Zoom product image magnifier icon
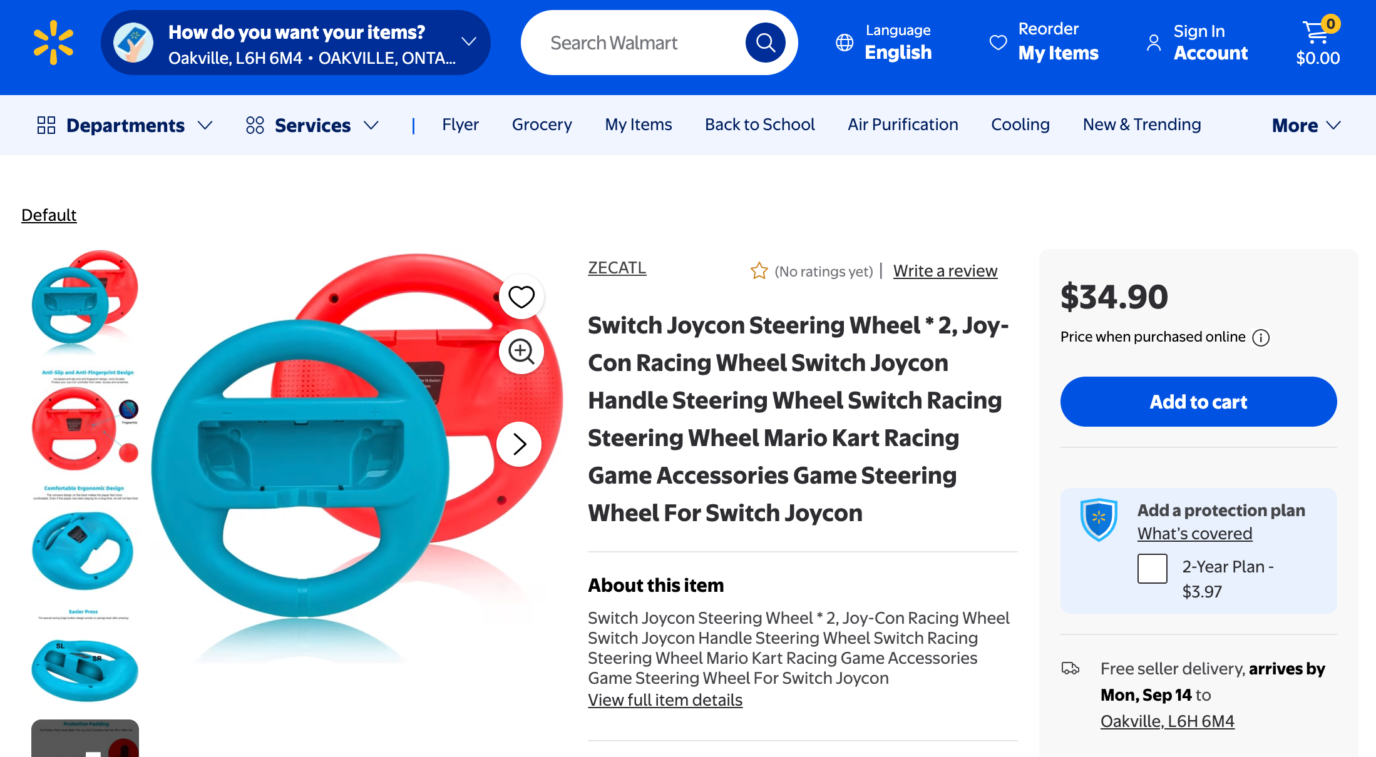This screenshot has width=1376, height=757. [521, 352]
